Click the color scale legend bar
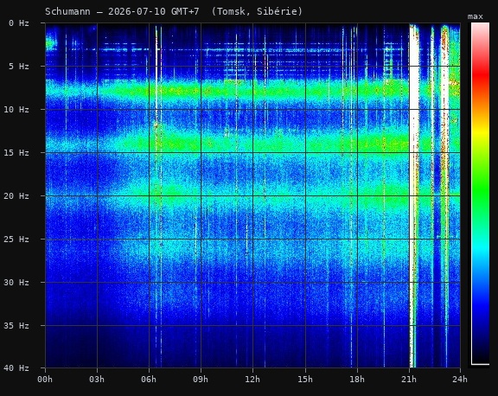Viewport: 498px width, 396px height. coord(480,194)
